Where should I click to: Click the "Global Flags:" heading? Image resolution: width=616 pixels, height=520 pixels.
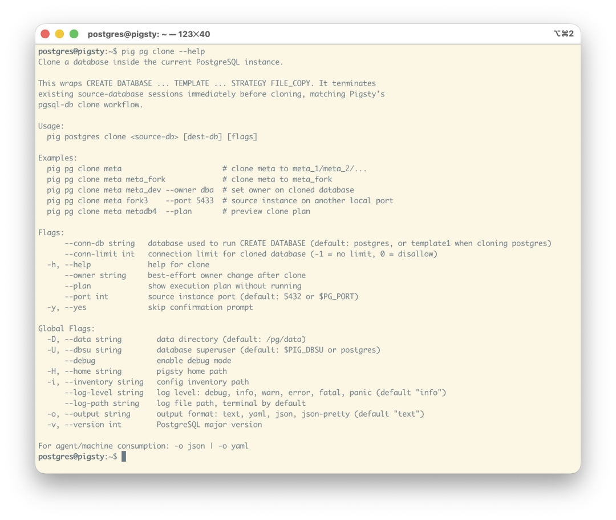(66, 329)
